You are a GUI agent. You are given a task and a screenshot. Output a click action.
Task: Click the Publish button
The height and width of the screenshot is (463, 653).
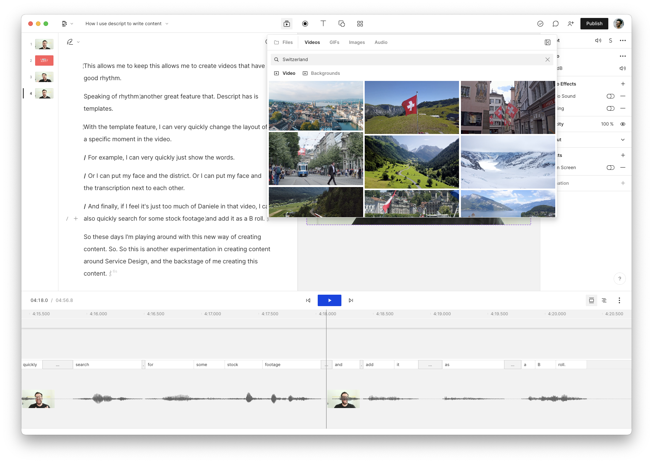tap(594, 24)
